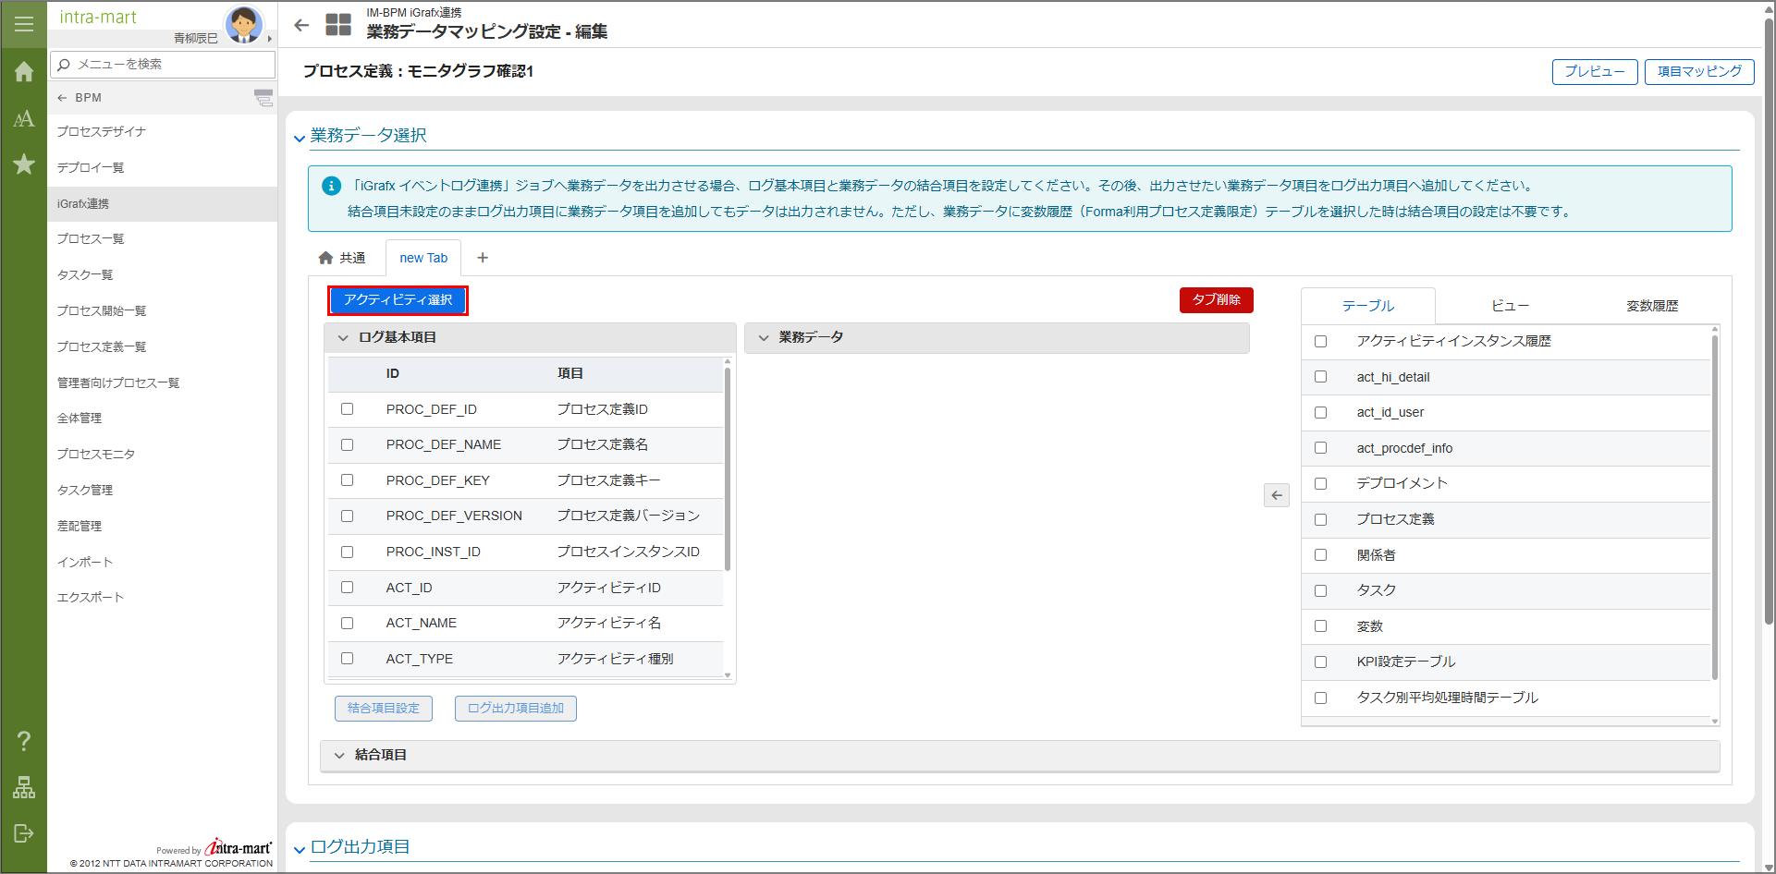The width and height of the screenshot is (1776, 874).
Task: Collapse the 業務データ選択 section
Action: 300,138
